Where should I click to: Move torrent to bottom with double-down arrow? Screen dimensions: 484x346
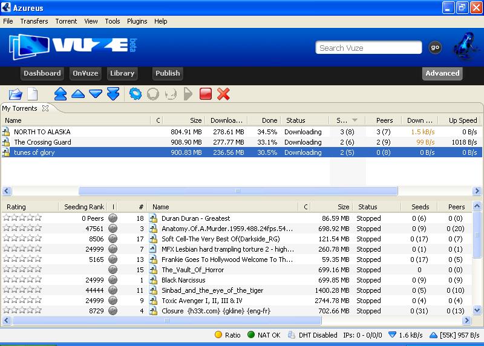coord(113,94)
